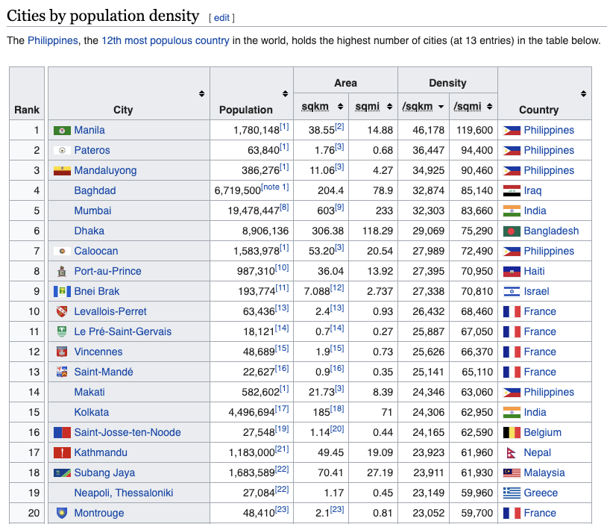
Task: Click the Montrouge coat of arms icon
Action: point(62,513)
